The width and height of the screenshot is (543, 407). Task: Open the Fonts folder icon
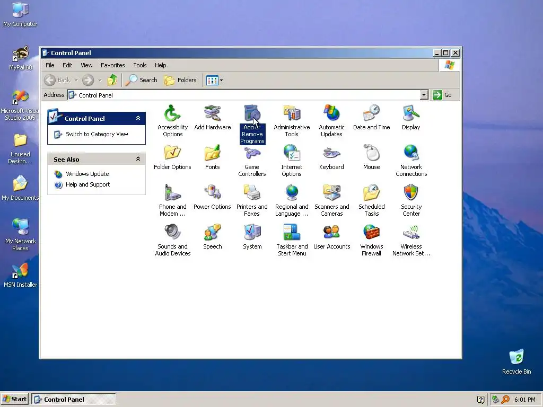(212, 157)
